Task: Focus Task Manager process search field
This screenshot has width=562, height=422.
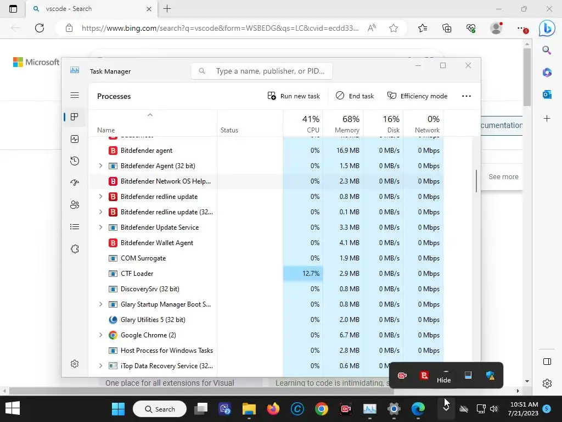Action: (x=262, y=71)
